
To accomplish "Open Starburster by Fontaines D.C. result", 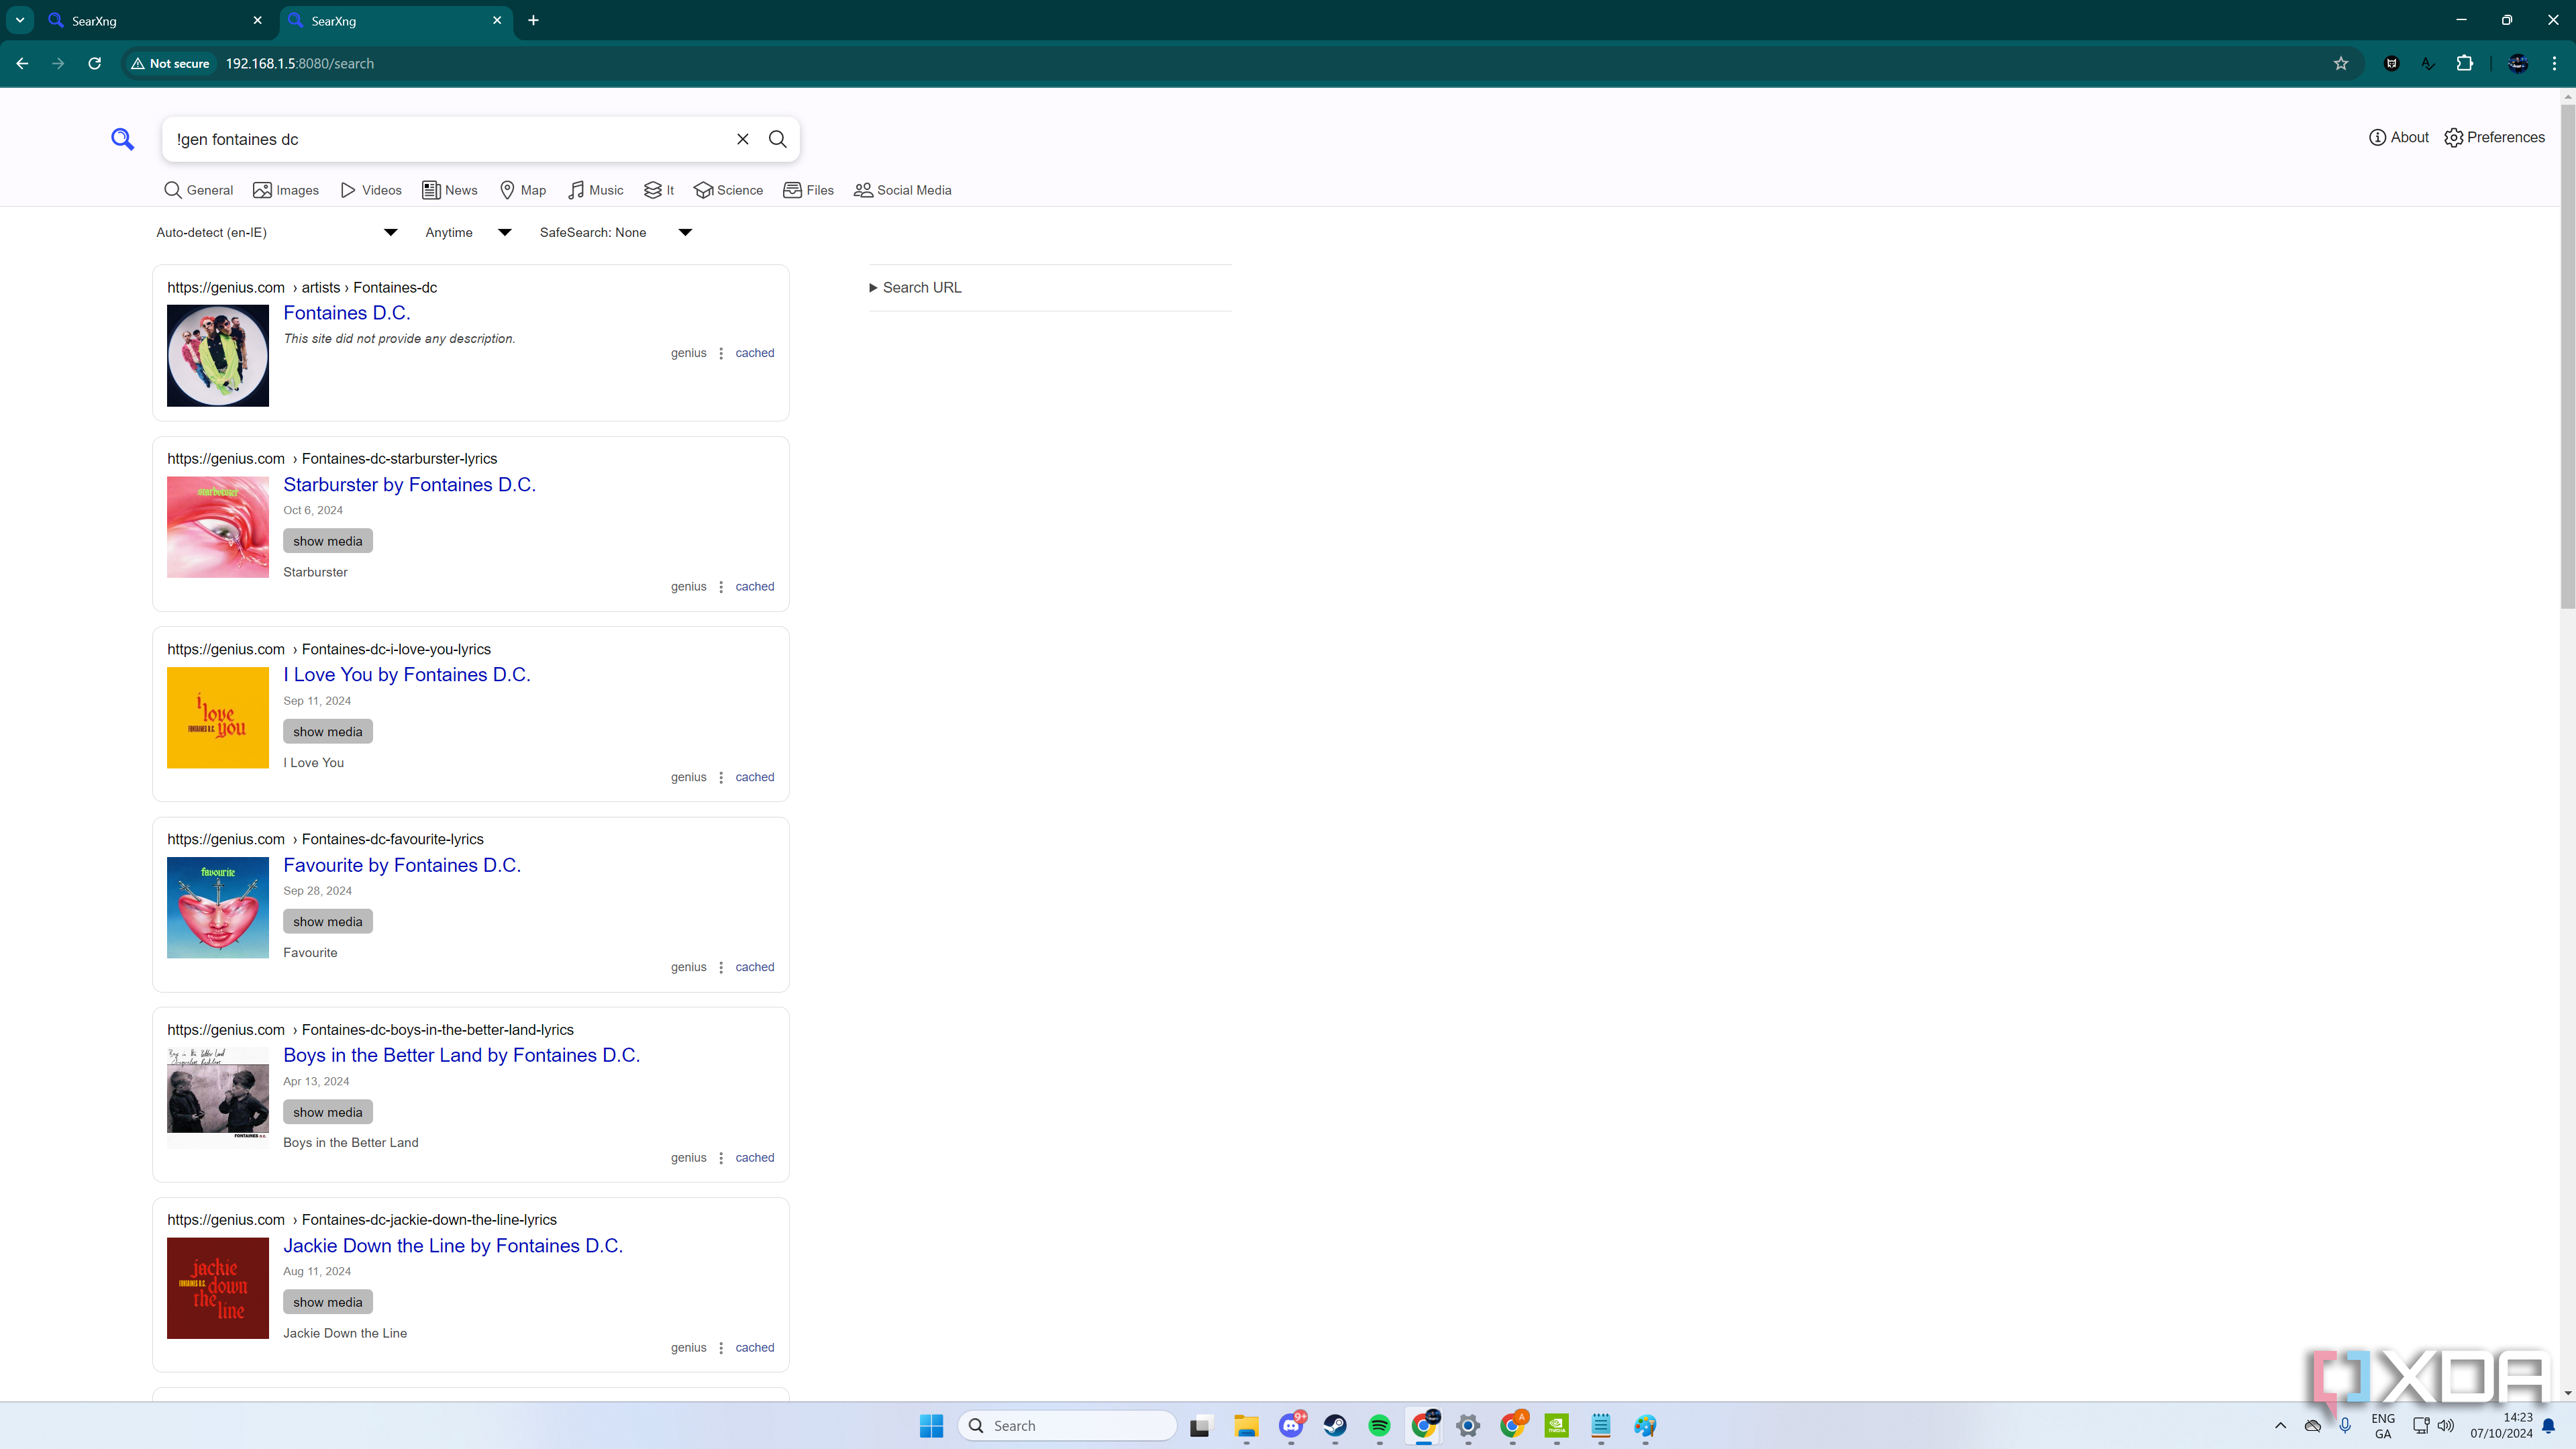I will tap(410, 484).
